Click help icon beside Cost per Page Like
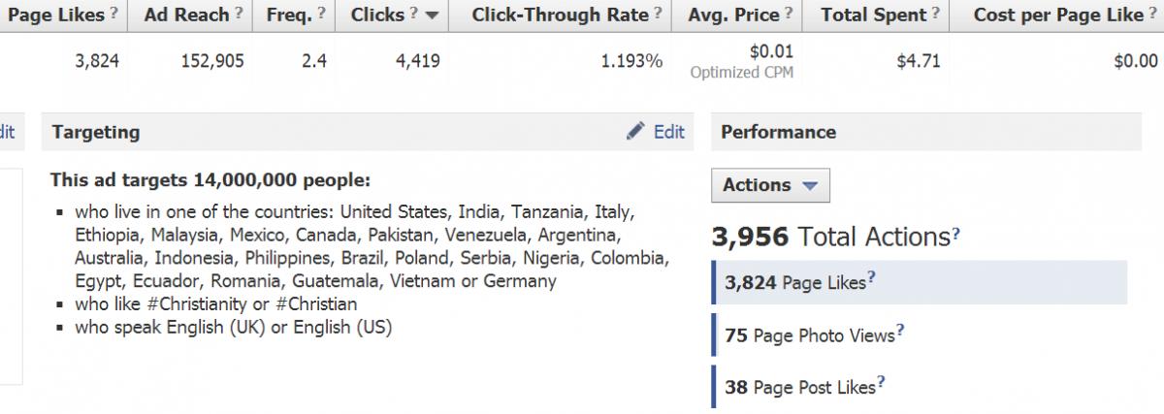Viewport: 1164px width, 414px height. (x=1151, y=14)
